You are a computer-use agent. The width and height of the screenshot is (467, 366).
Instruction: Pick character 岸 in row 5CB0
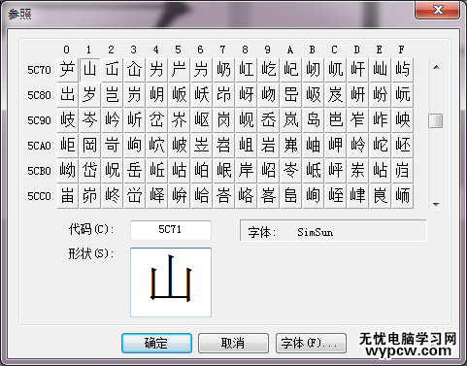(247, 171)
